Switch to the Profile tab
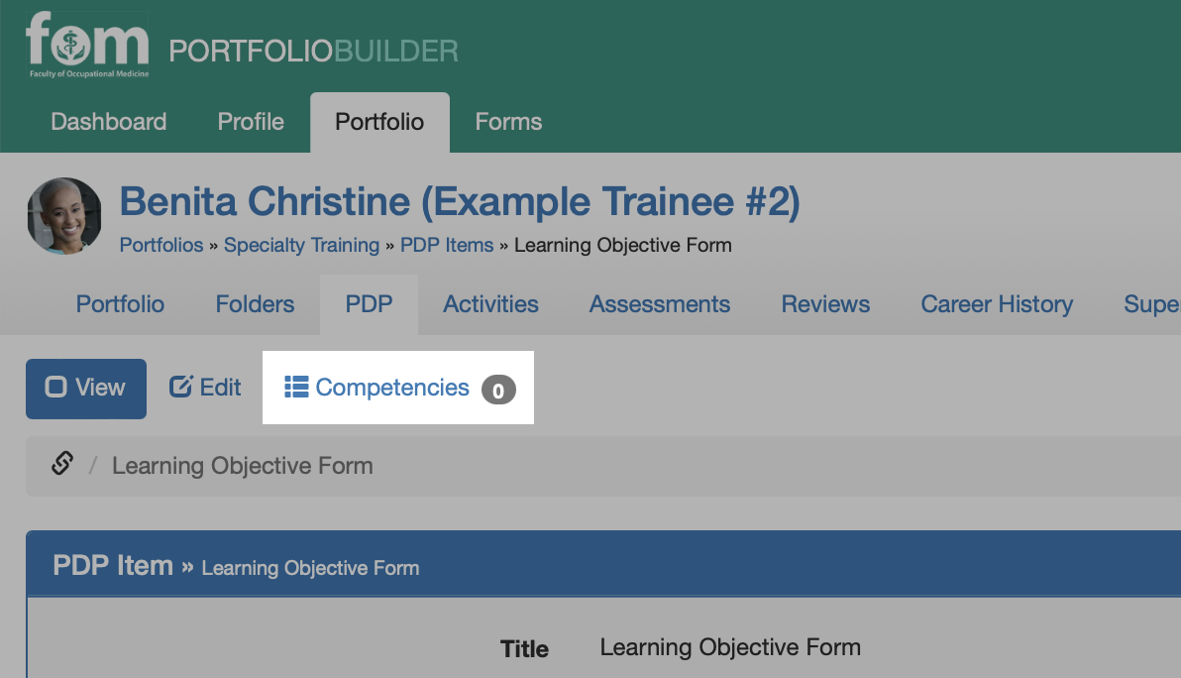Screen dimensions: 1181x678 (x=251, y=122)
